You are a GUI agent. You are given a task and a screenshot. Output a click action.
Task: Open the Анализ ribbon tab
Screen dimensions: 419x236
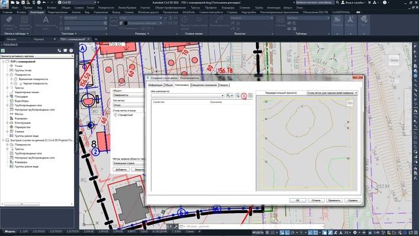tap(76, 12)
